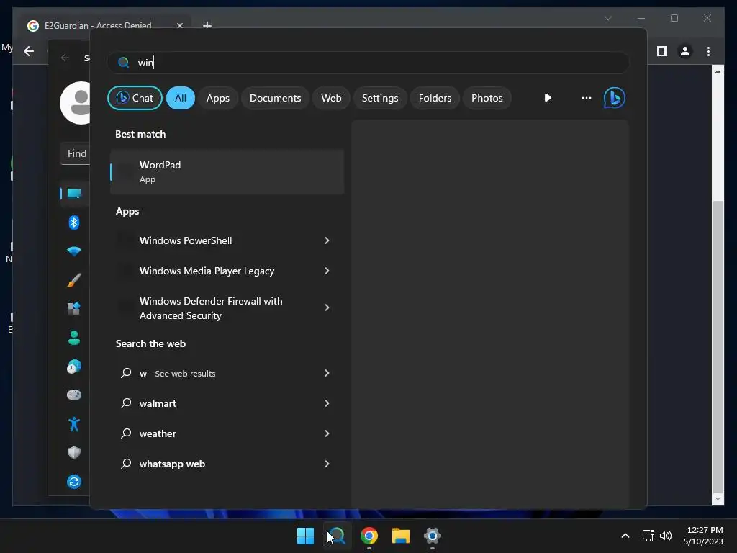Select the All filter tab
Screen dimensions: 737x553
point(181,98)
